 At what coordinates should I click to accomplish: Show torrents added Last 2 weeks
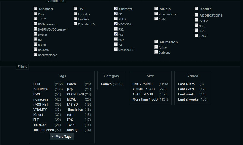188,99
